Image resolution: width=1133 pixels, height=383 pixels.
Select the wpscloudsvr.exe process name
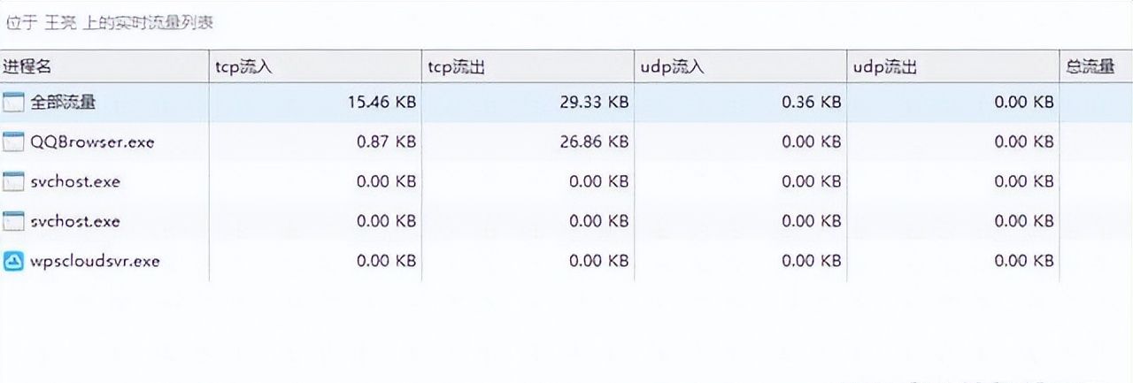coord(95,261)
